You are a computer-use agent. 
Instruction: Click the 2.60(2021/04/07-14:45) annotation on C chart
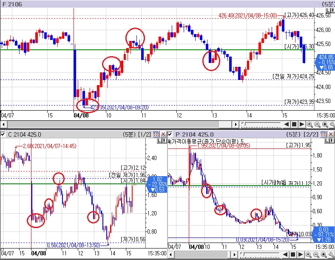pos(50,146)
